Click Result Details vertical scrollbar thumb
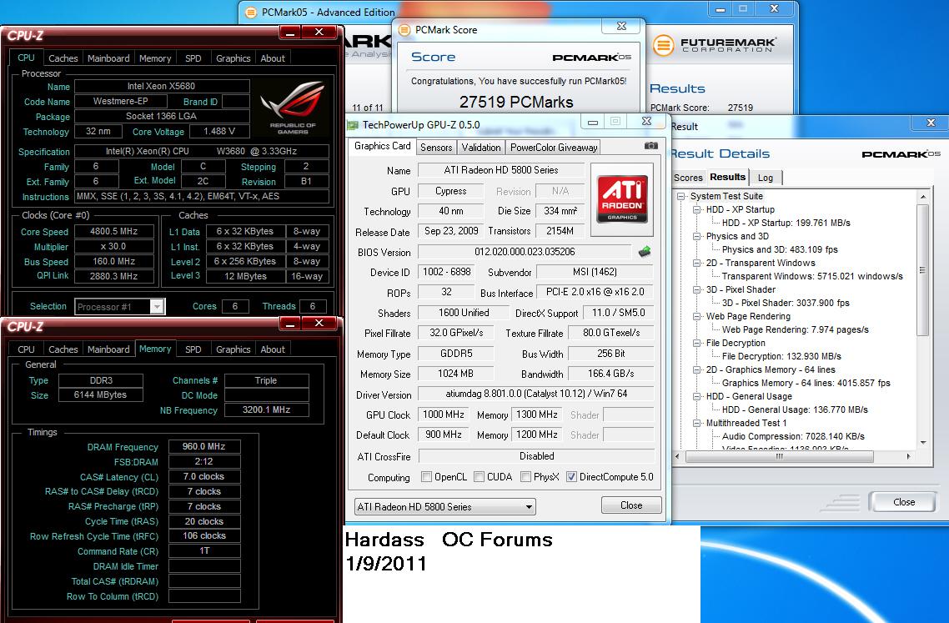The width and height of the screenshot is (949, 623). [922, 270]
